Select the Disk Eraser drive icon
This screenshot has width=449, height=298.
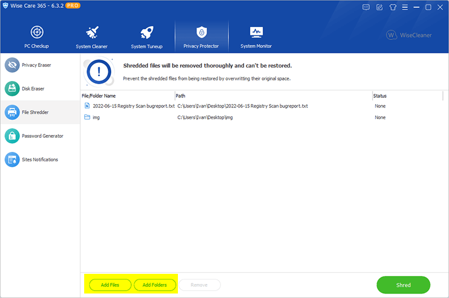(x=12, y=89)
